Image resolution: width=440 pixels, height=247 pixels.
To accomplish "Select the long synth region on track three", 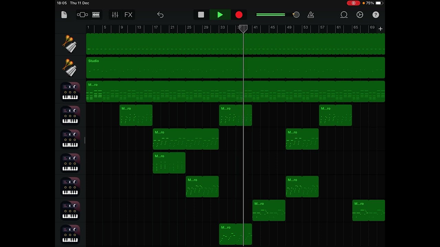I will pos(235,92).
